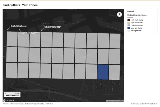Click the Mapbox OpenStreetMap contributors footer credit
This screenshot has height=107, width=160.
(39, 104)
